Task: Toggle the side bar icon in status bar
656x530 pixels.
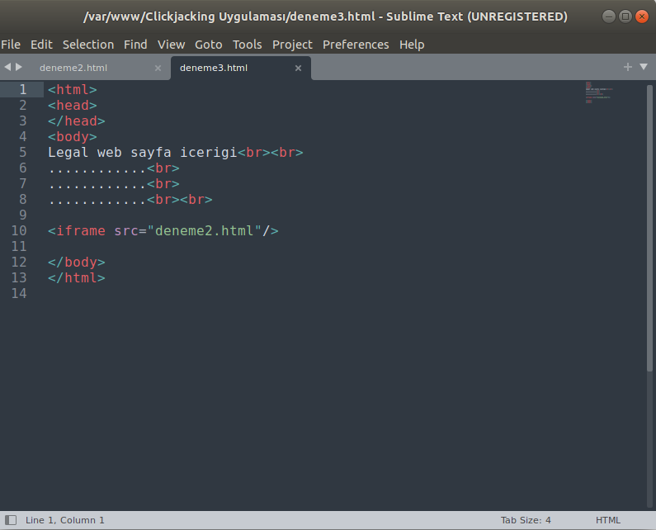Action: [11, 520]
